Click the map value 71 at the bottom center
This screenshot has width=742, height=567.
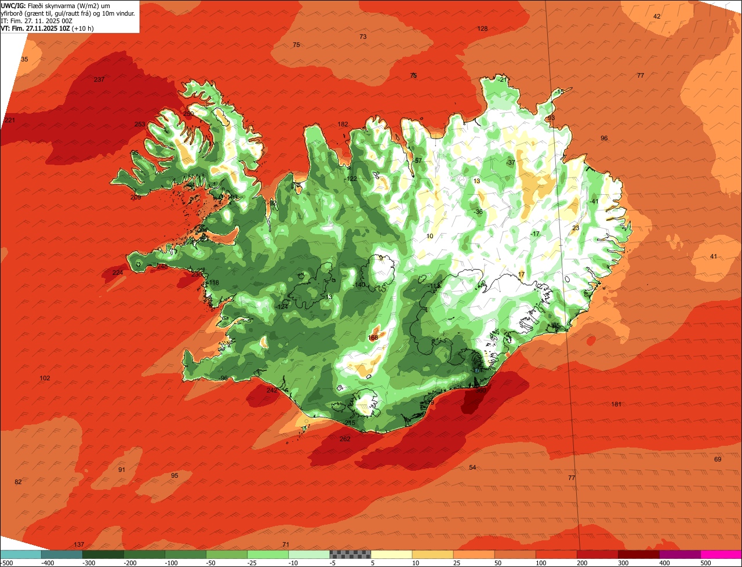(x=285, y=544)
